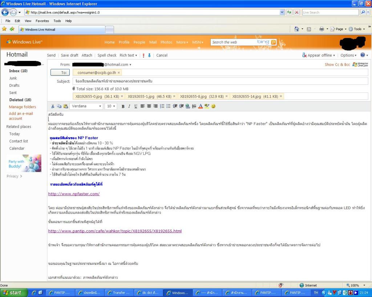372x297 pixels.
Task: Insert a horizontal line
Action: pos(194,106)
